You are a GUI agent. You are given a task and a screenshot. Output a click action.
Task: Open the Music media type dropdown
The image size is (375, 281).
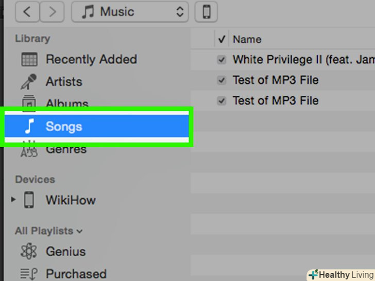tap(129, 12)
